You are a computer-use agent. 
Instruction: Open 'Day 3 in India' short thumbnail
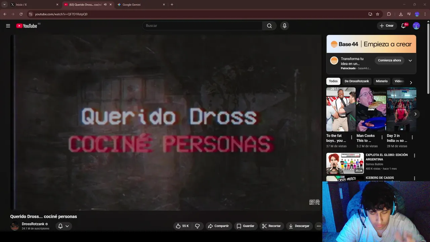[x=401, y=110]
